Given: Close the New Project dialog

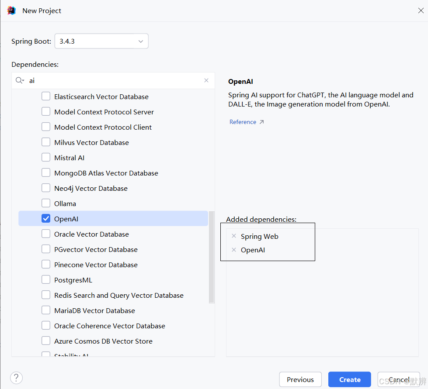Looking at the screenshot, I should point(421,10).
